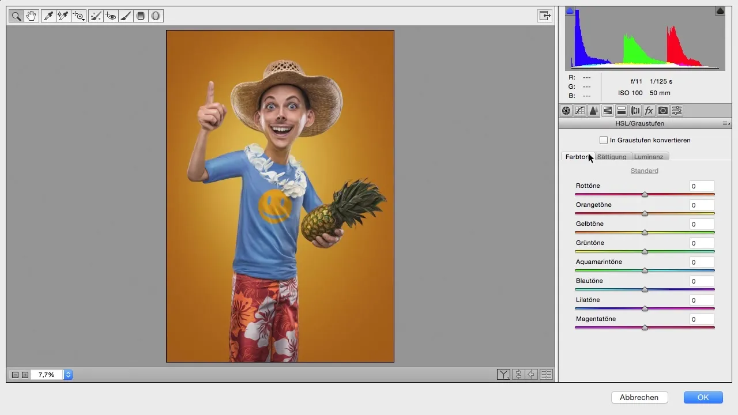This screenshot has width=738, height=415.
Task: Switch to the Sättigung tab
Action: point(612,157)
